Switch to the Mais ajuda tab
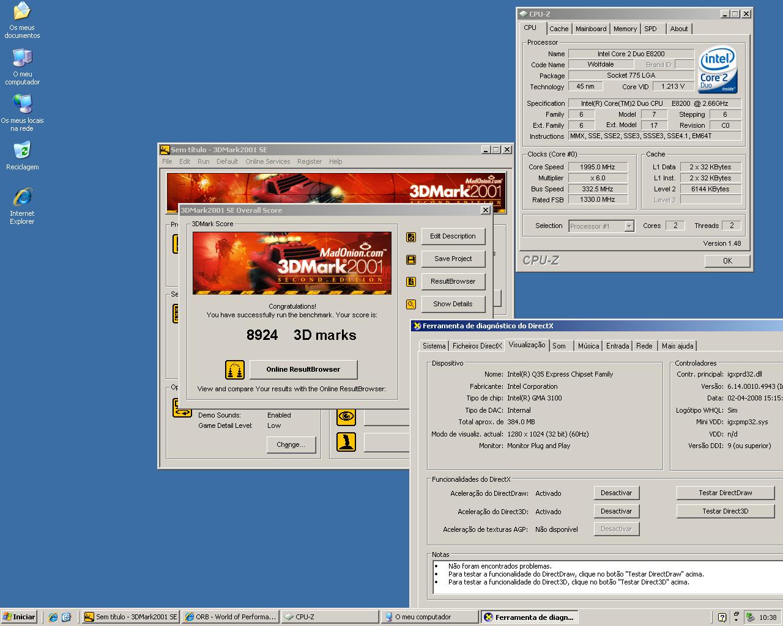This screenshot has width=783, height=626. 678,346
